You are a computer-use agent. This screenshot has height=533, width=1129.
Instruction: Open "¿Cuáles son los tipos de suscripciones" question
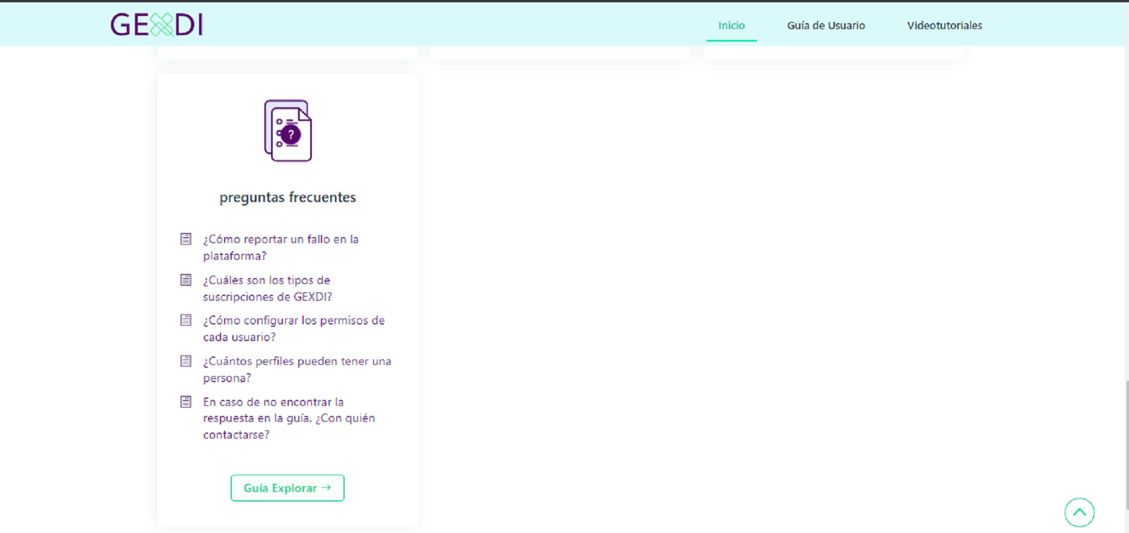click(267, 288)
